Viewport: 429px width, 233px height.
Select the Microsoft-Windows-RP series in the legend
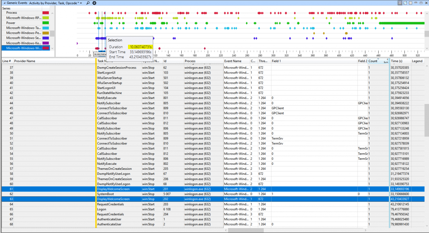pos(23,18)
